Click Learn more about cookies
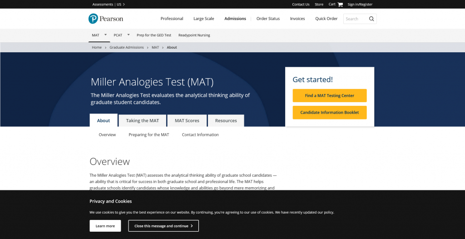This screenshot has height=239, width=465. coord(105,226)
